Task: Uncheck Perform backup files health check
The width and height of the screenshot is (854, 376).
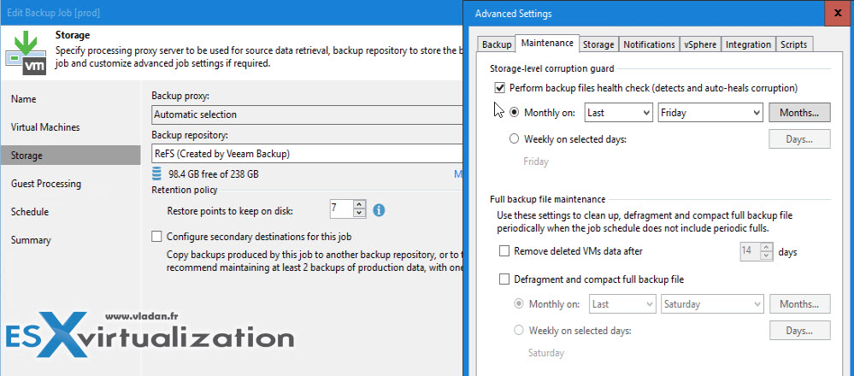Action: [499, 88]
